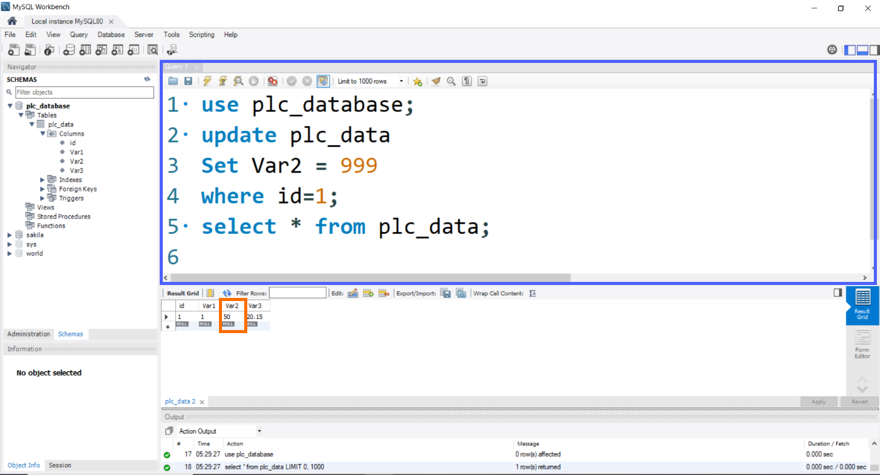Create a new schema in the connected server
880x475 pixels.
point(69,50)
